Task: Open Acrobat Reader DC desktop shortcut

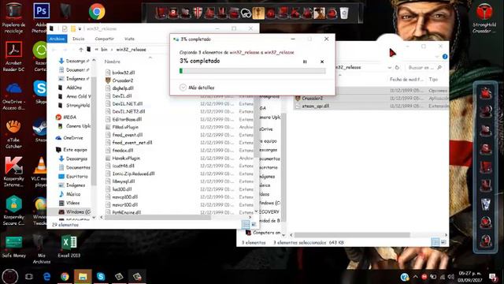Action: [13, 56]
